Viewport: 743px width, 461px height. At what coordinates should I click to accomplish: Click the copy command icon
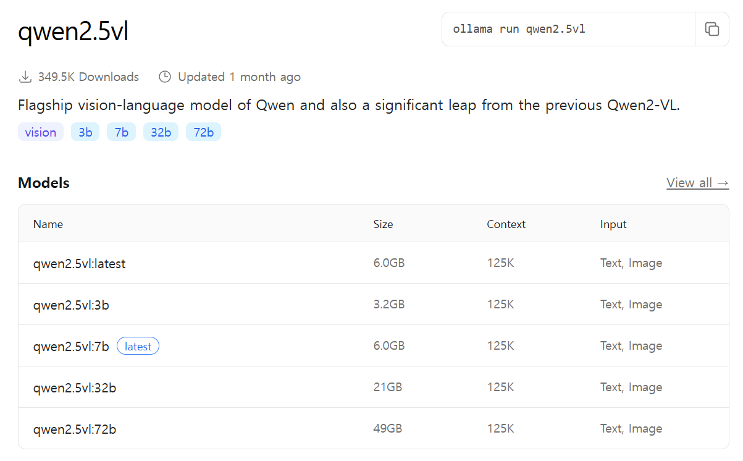[712, 29]
